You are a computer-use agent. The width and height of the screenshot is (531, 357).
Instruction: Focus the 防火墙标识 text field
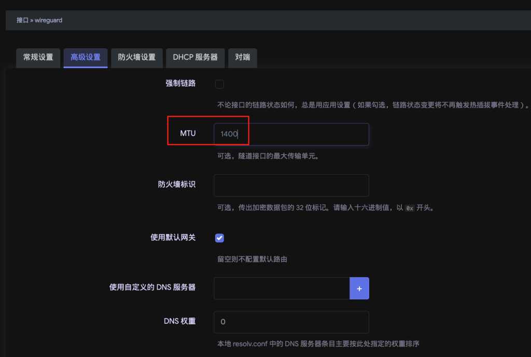coord(291,185)
